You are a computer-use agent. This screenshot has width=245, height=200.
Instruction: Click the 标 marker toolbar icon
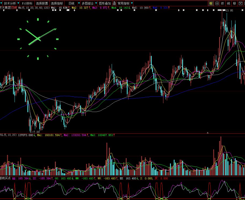pos(211,3)
